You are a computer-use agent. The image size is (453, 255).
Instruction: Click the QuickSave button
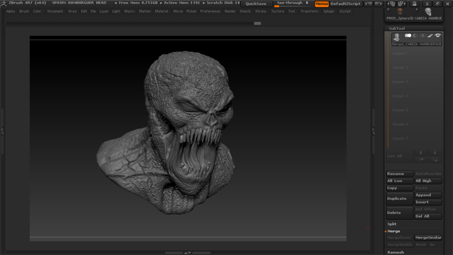pos(256,4)
